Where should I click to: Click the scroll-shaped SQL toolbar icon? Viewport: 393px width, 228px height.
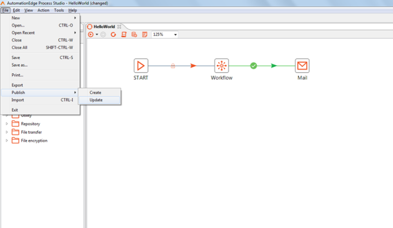pos(124,35)
